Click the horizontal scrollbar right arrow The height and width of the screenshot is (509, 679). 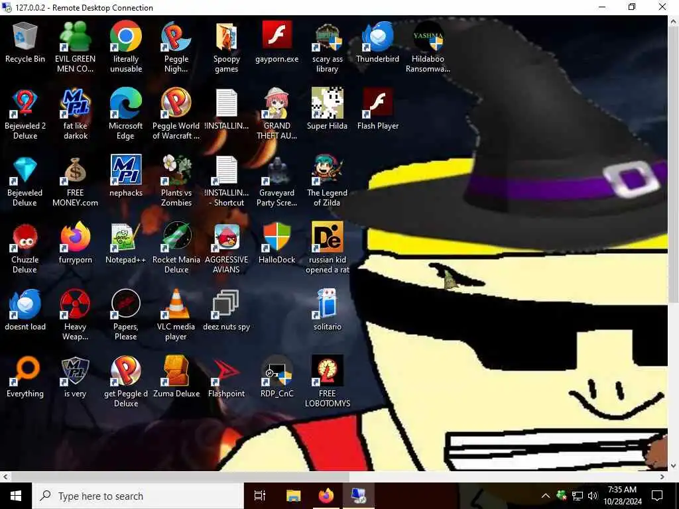coord(662,477)
